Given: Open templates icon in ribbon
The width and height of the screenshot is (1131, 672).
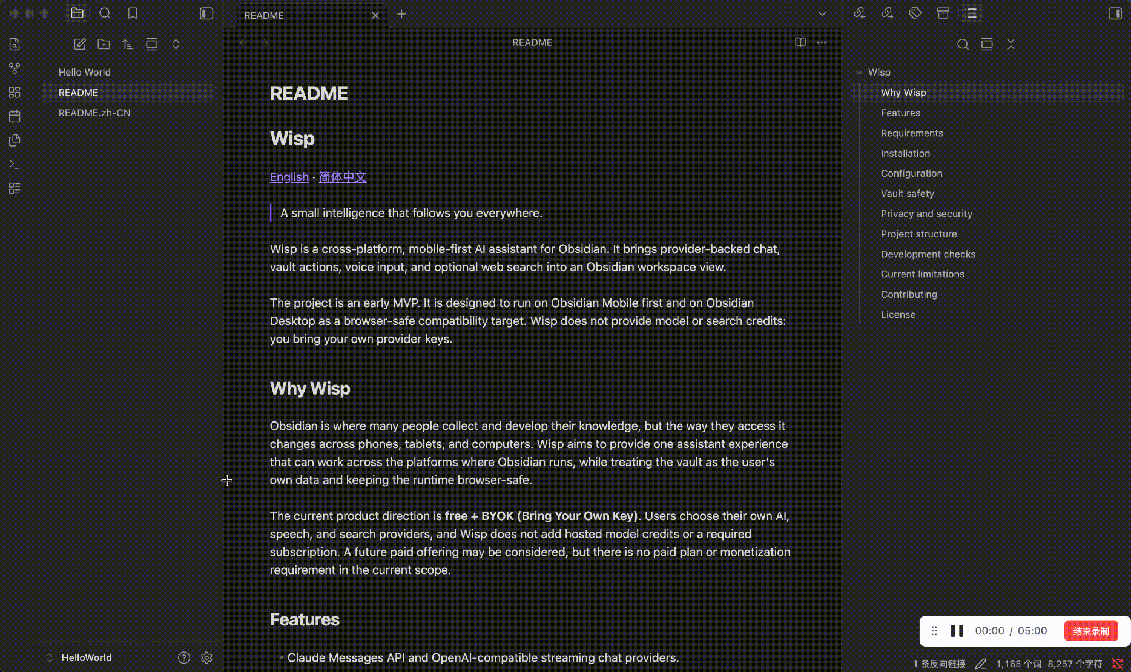Looking at the screenshot, I should (x=15, y=140).
